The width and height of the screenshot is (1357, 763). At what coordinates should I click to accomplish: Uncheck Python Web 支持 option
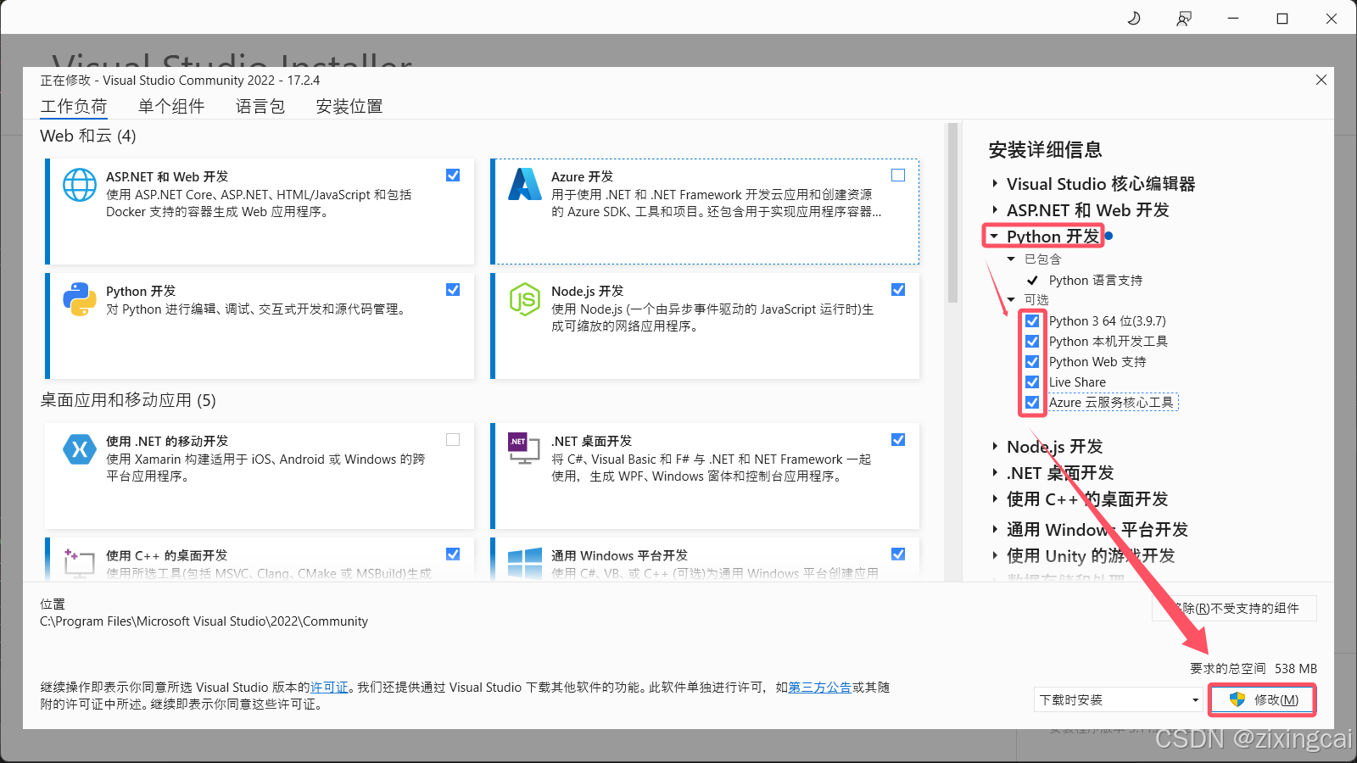pyautogui.click(x=1032, y=362)
